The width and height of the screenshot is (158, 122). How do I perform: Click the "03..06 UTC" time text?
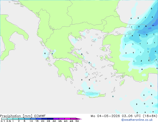(131, 116)
